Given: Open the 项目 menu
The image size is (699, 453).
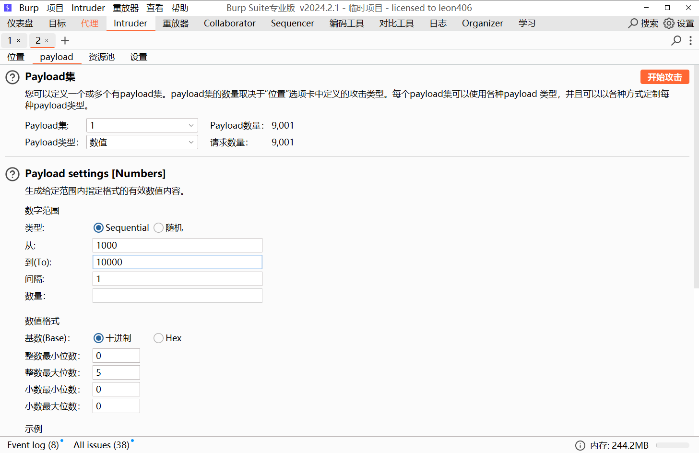Looking at the screenshot, I should (x=55, y=8).
